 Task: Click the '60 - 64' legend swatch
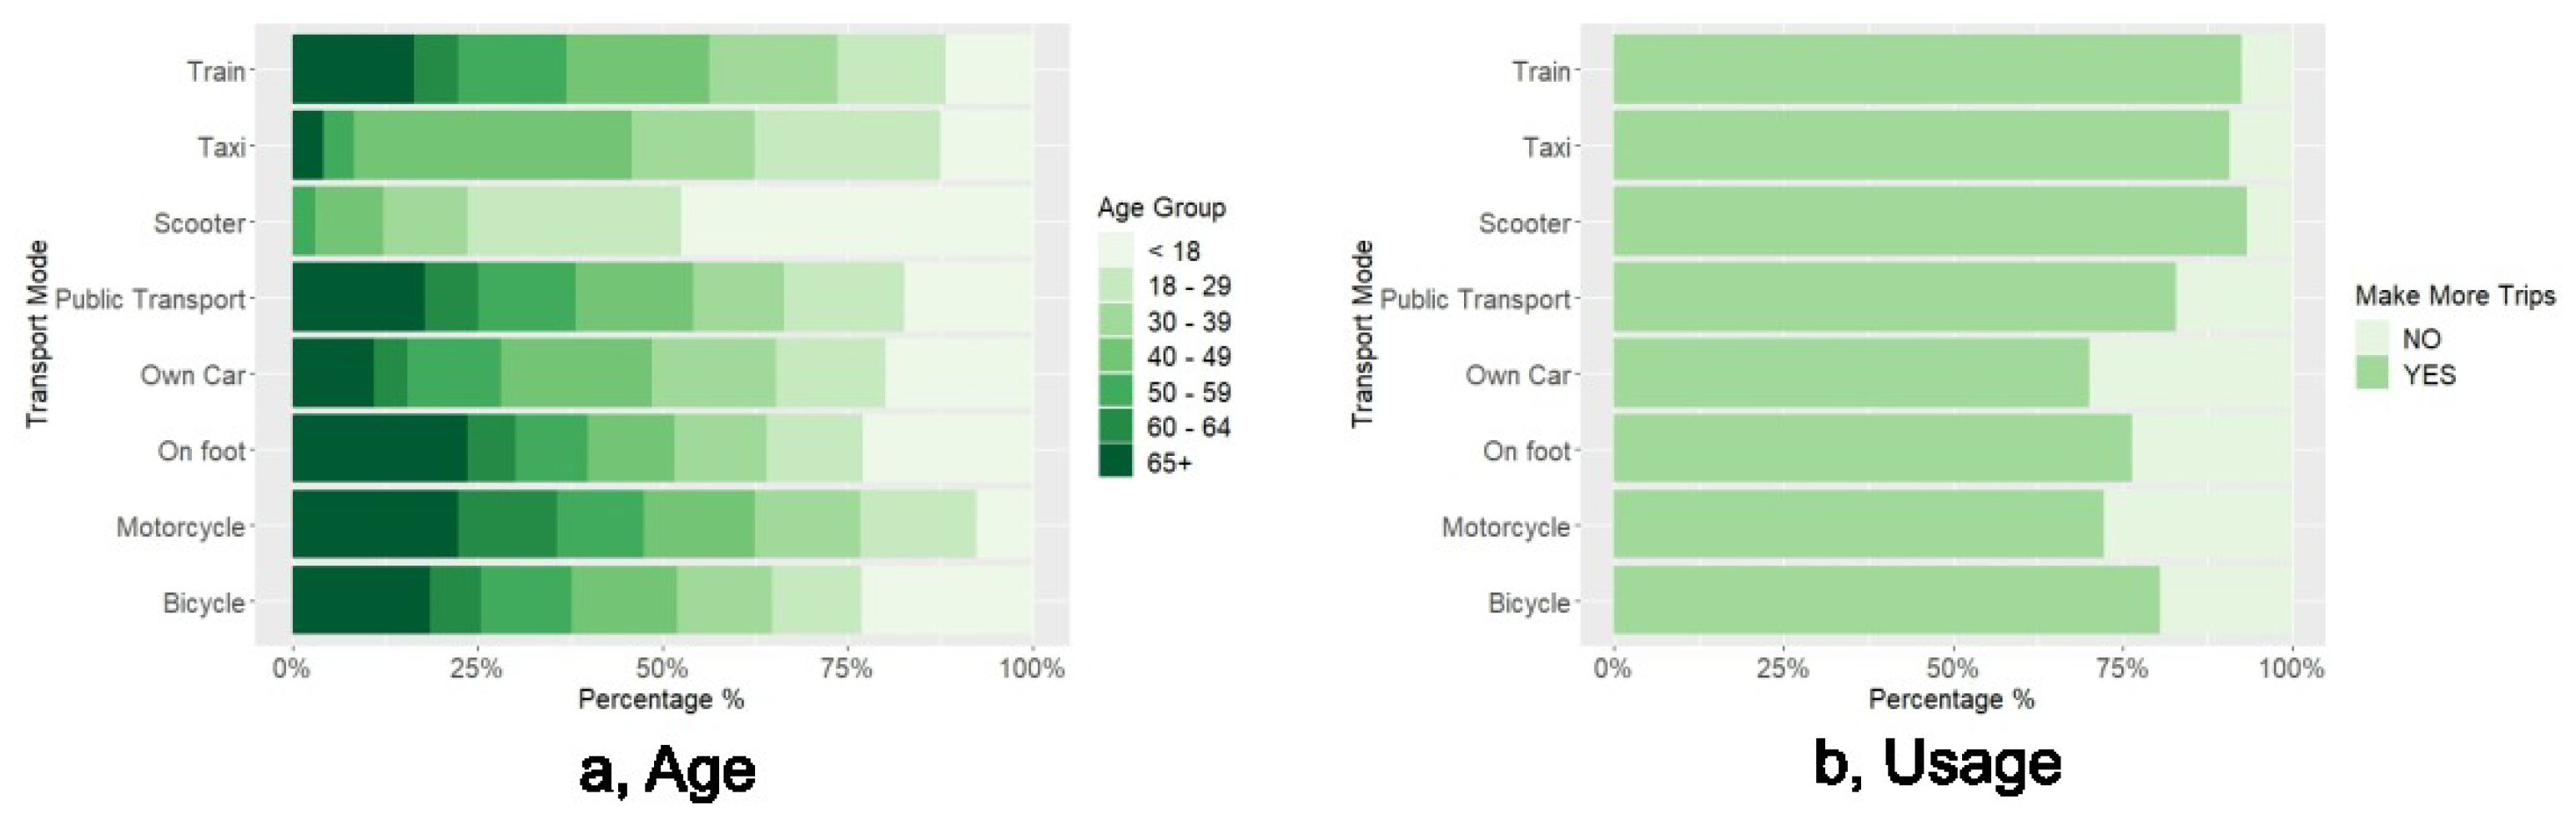click(1115, 427)
